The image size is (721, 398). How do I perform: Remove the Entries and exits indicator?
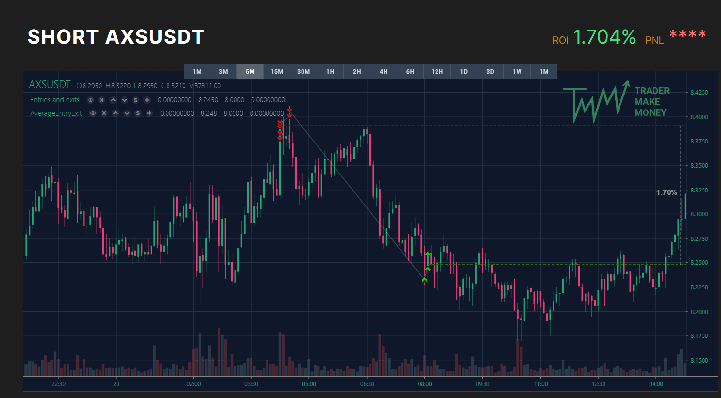(x=101, y=100)
